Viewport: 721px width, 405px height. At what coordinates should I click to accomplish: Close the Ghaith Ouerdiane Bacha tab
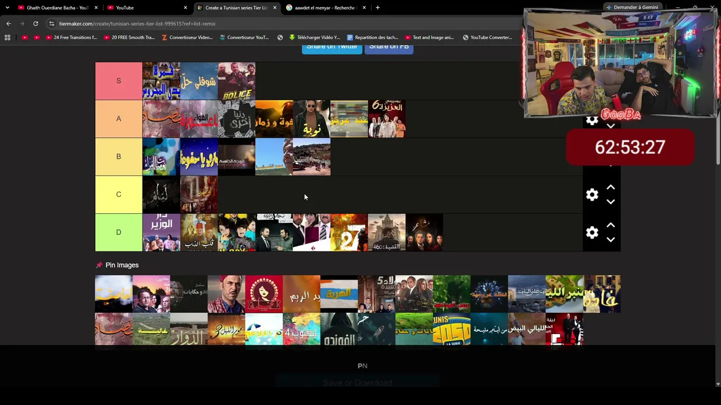(96, 8)
